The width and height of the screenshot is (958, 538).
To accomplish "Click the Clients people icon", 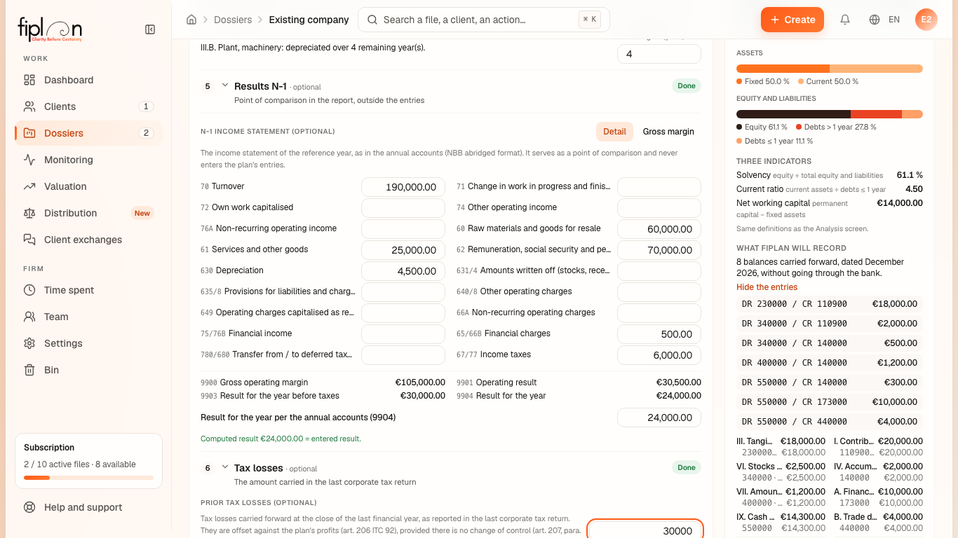I will coord(29,106).
